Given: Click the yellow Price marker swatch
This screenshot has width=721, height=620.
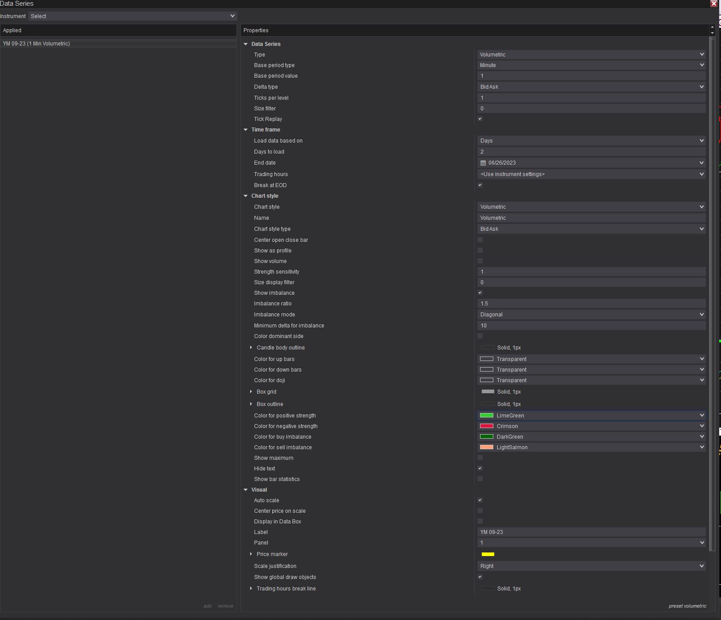Looking at the screenshot, I should coord(488,554).
